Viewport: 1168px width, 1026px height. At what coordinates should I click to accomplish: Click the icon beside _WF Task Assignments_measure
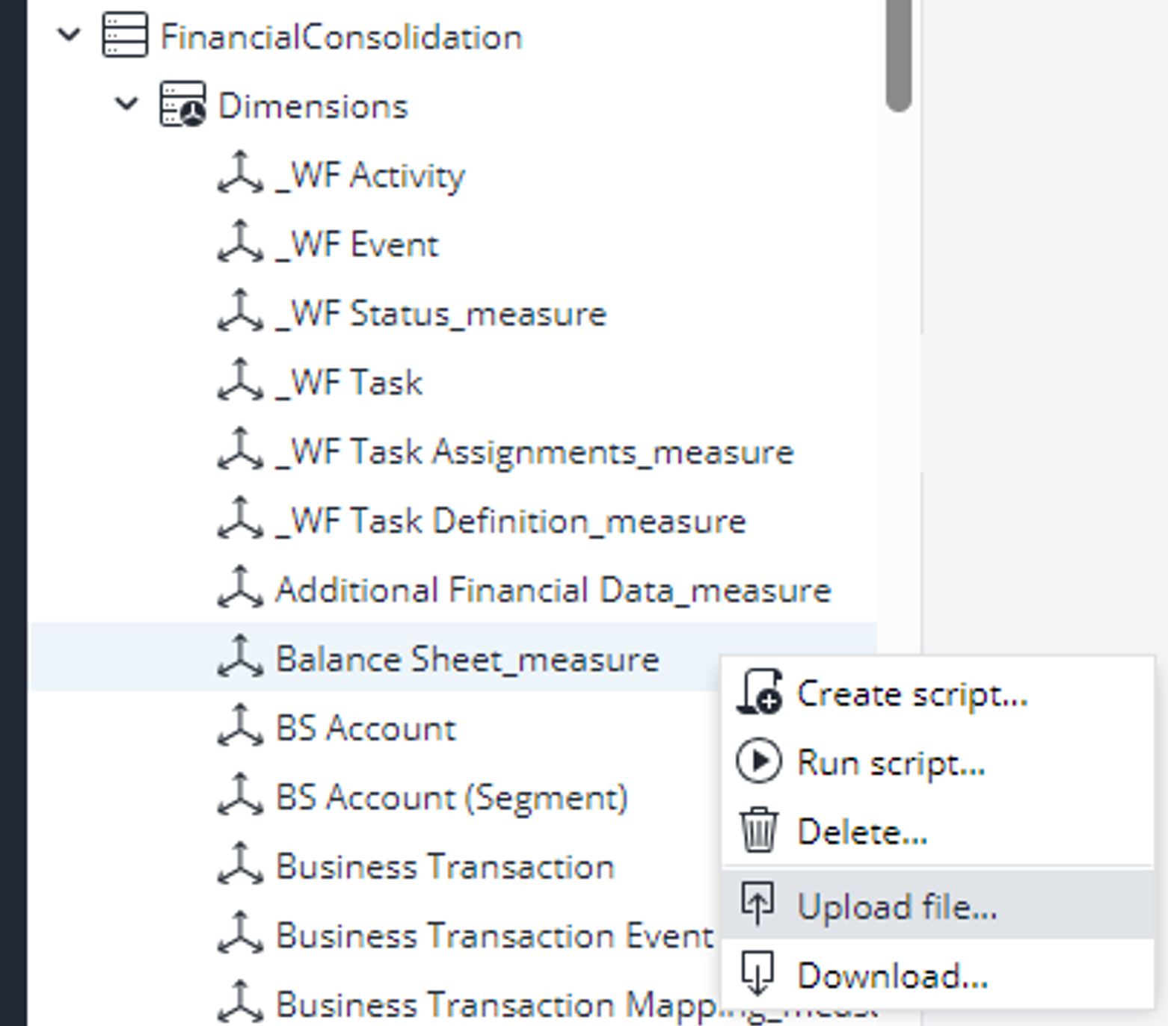(x=240, y=450)
